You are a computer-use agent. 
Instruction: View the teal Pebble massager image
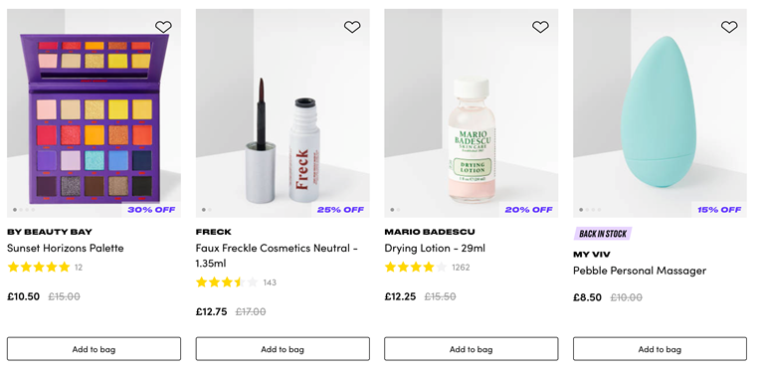(x=660, y=113)
